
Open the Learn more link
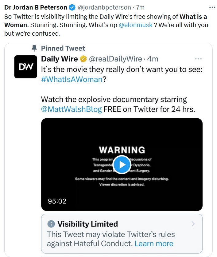154,243
